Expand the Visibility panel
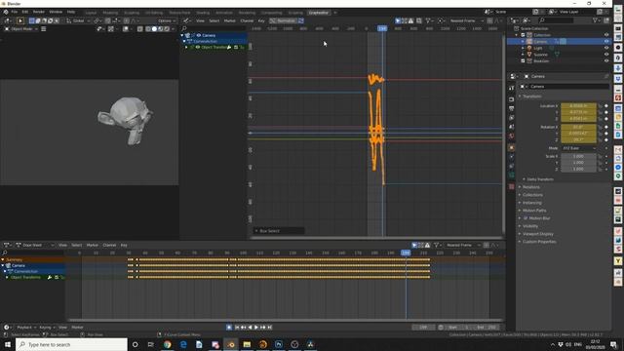Viewport: 624px width, 351px height. [530, 226]
